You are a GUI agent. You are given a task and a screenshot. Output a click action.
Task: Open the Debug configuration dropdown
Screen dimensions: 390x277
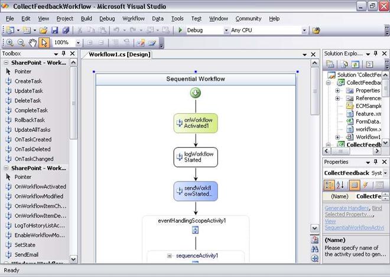click(224, 30)
